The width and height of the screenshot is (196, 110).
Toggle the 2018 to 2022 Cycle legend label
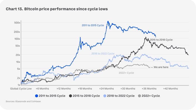pyautogui.click(x=121, y=96)
